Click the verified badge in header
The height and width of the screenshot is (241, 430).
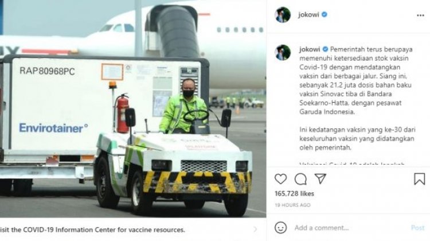click(324, 14)
